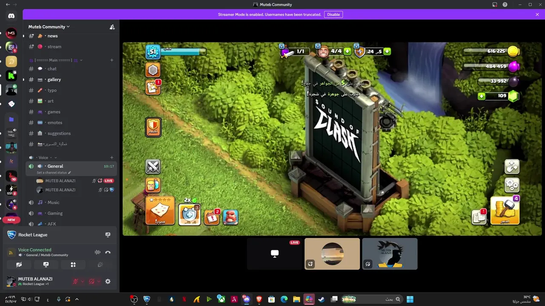Open the MG server in sidebar
The image size is (545, 306).
(x=11, y=33)
